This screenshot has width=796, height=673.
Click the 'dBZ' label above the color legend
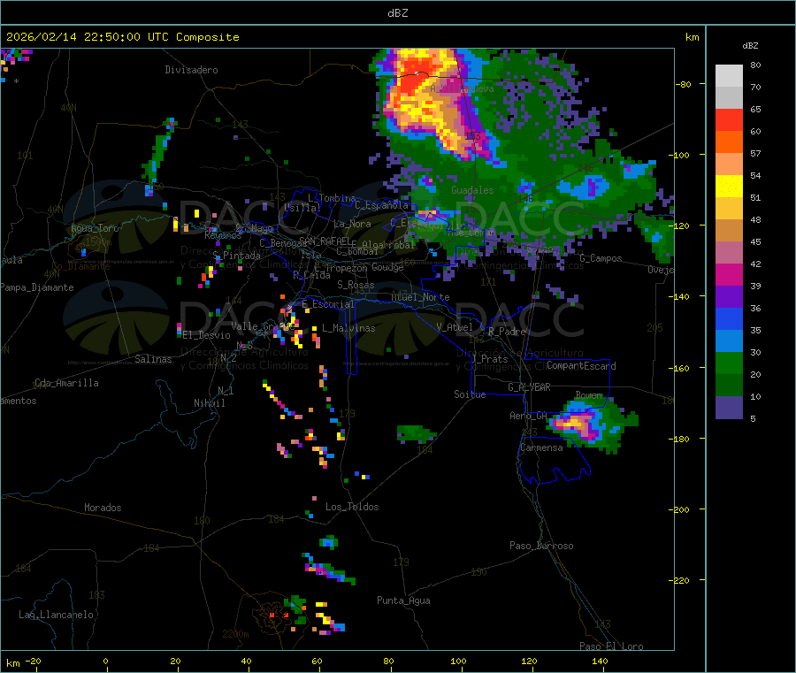tap(750, 46)
